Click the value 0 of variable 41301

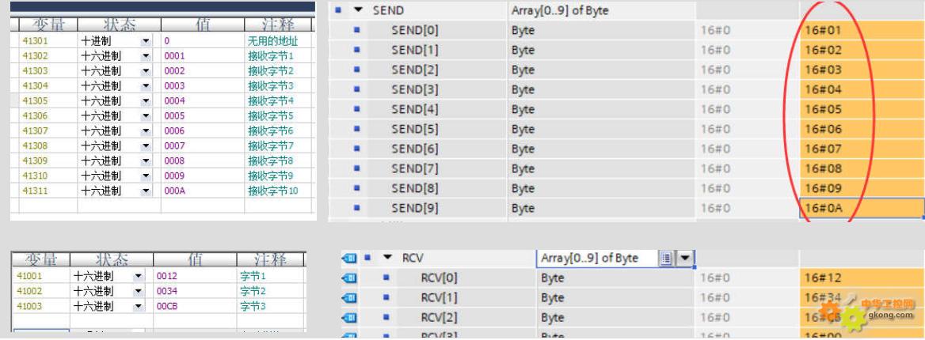click(x=167, y=41)
